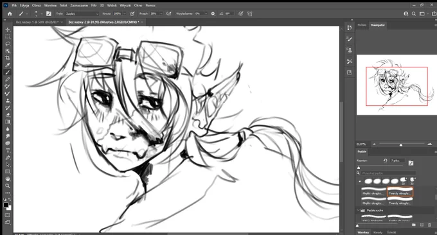Delete brush trash icon in Pędzle panel
Screen dimensions: 437x235
(x=429, y=225)
